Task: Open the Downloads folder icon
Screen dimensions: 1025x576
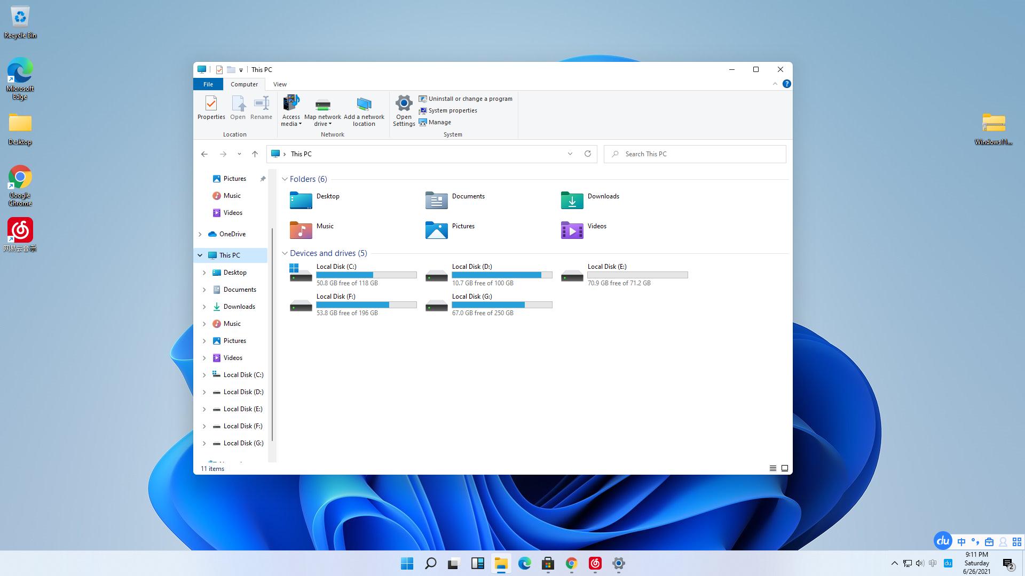Action: click(x=571, y=200)
